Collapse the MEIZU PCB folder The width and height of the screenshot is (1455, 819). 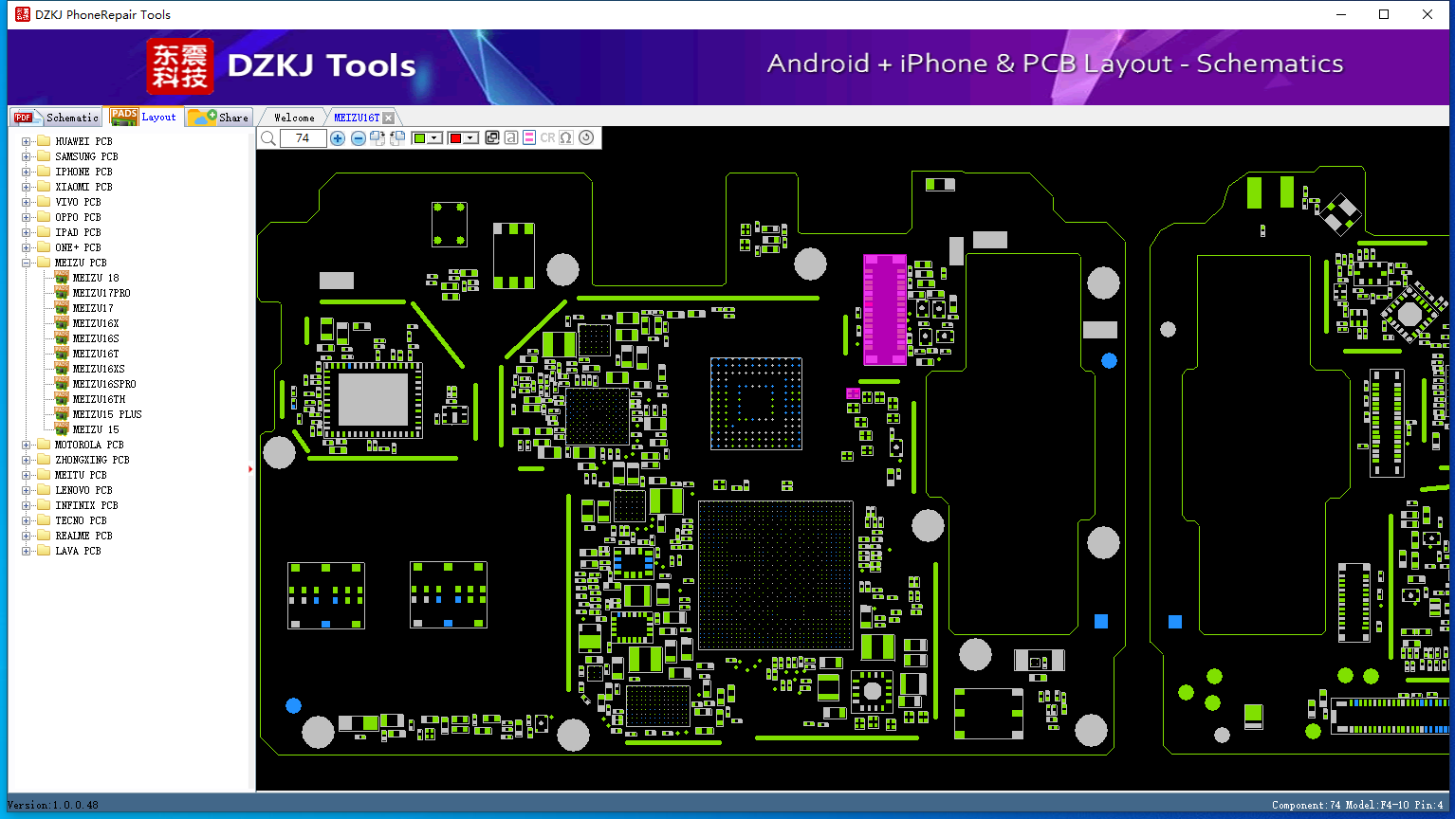pyautogui.click(x=27, y=263)
